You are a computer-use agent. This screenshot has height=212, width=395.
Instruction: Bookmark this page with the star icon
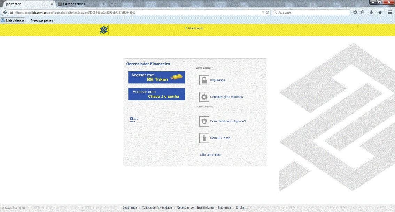pyautogui.click(x=355, y=12)
